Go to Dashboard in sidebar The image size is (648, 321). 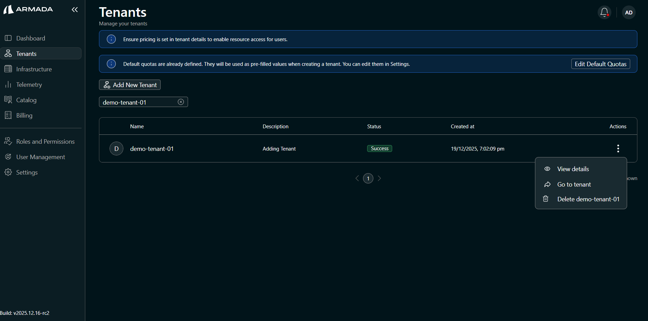30,38
